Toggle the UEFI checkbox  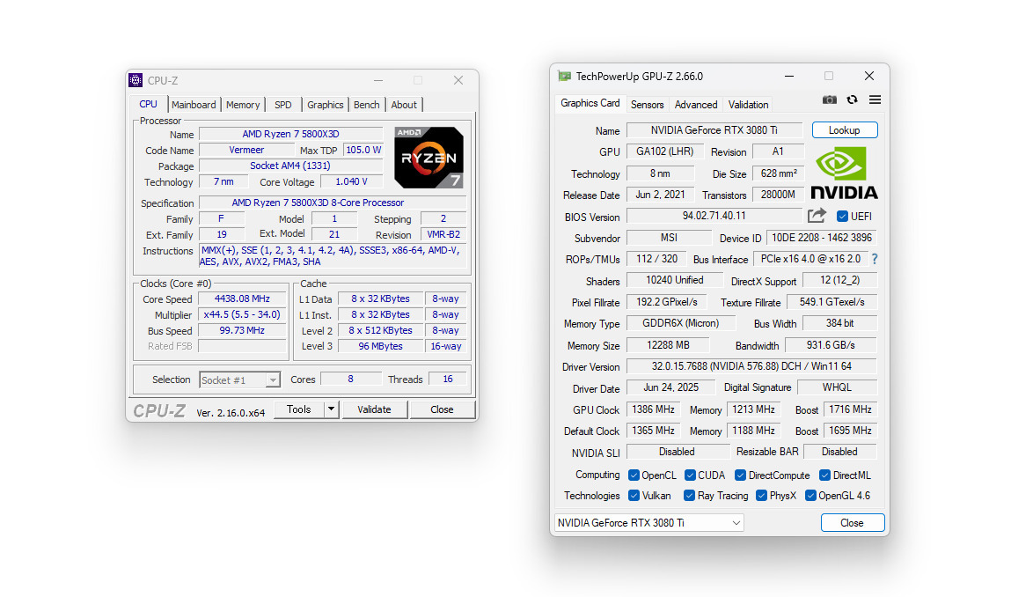click(x=842, y=217)
